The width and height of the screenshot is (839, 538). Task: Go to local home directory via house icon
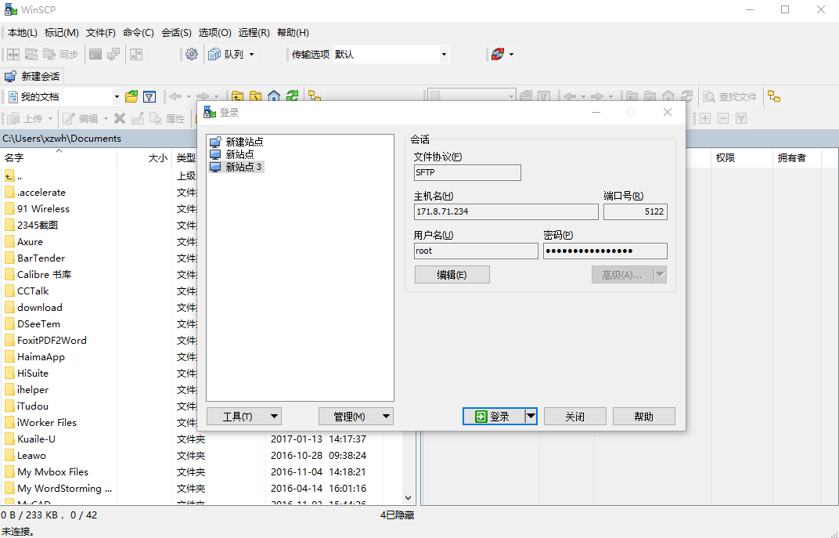[x=274, y=97]
